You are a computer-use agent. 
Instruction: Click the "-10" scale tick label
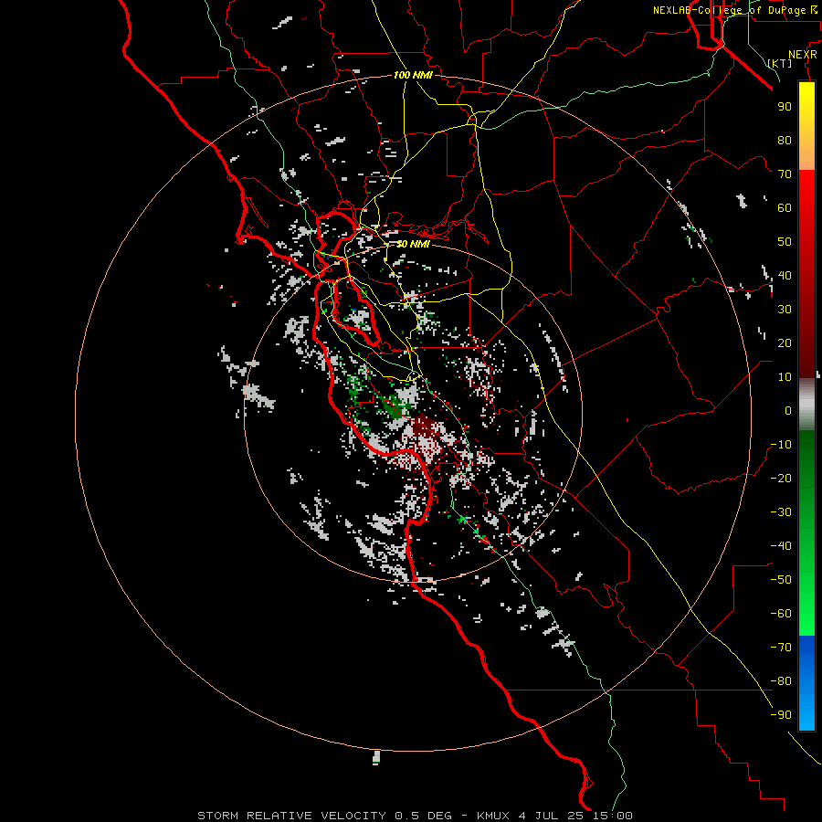[x=781, y=445]
